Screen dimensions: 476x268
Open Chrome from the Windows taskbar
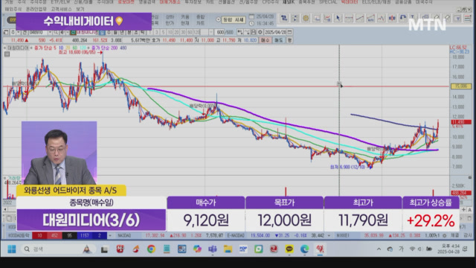coord(151,249)
